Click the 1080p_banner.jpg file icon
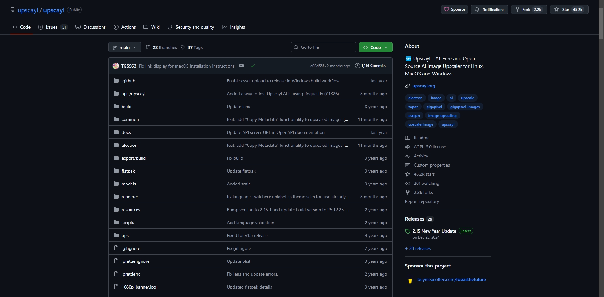604x297 pixels. point(116,287)
